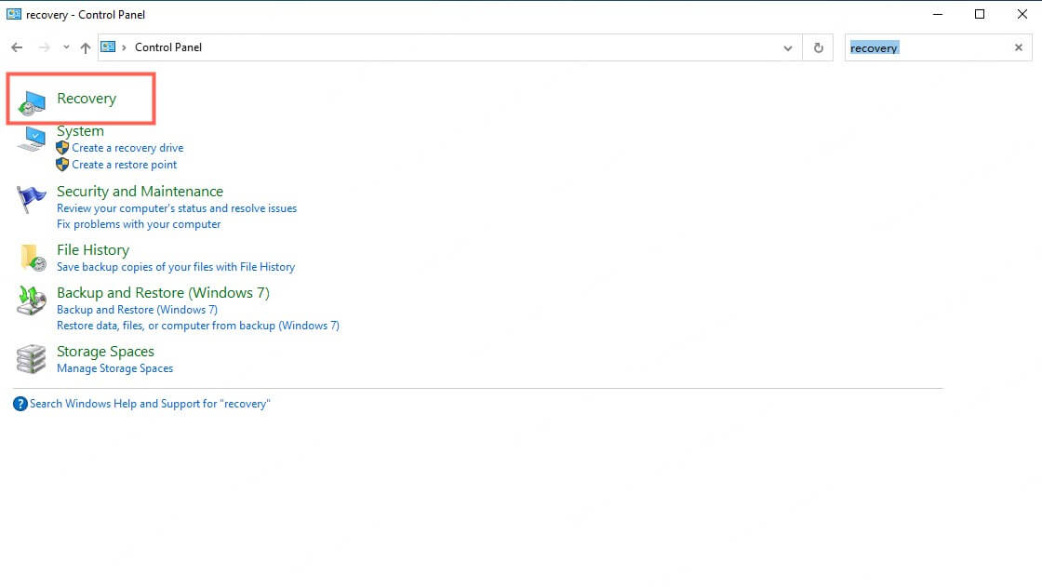1042x587 pixels.
Task: Expand the recent pages chevron near the back button
Action: tap(65, 47)
